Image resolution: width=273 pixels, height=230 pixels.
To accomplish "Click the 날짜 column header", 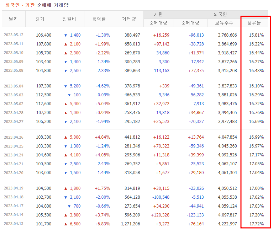I will coord(14,19).
